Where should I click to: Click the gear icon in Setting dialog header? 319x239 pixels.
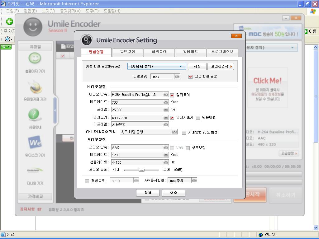87,40
